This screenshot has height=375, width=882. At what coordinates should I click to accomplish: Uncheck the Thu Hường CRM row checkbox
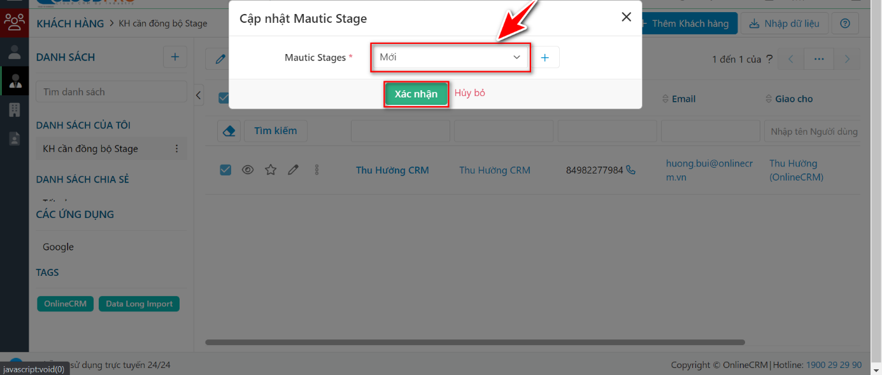(x=225, y=169)
